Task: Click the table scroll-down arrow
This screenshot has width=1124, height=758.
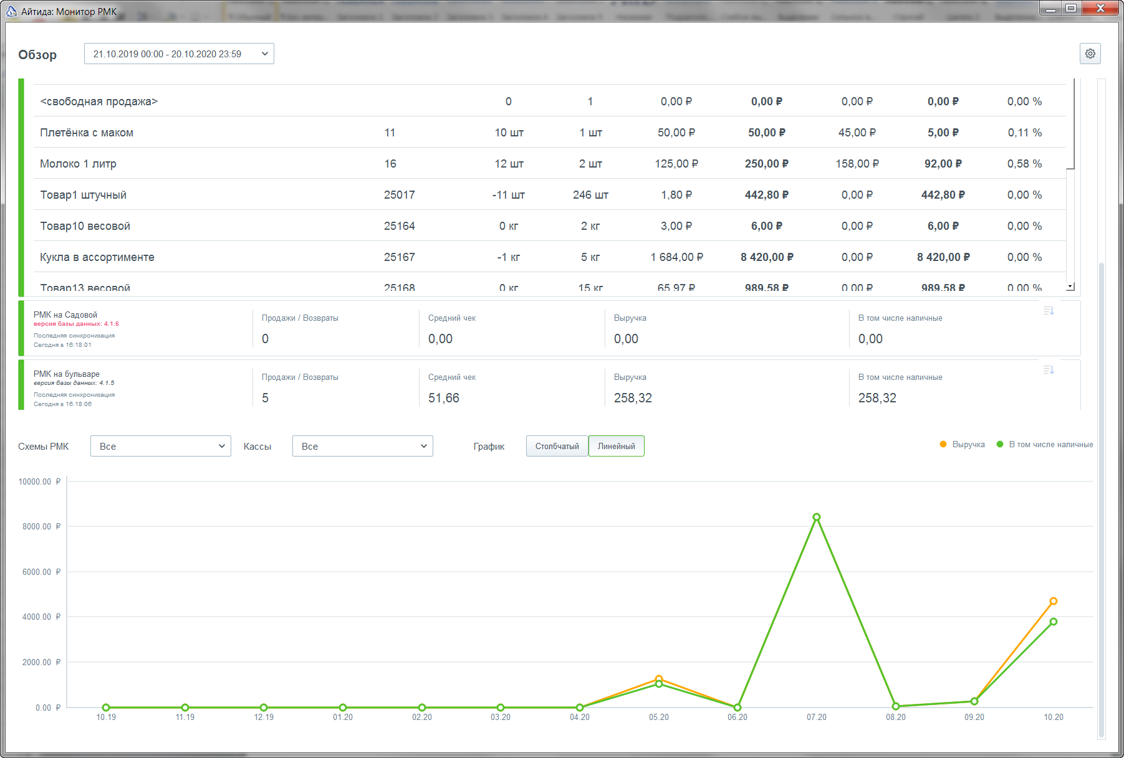Action: 1070,287
